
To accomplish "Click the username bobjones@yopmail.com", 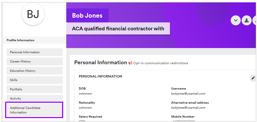I will [x=188, y=94].
